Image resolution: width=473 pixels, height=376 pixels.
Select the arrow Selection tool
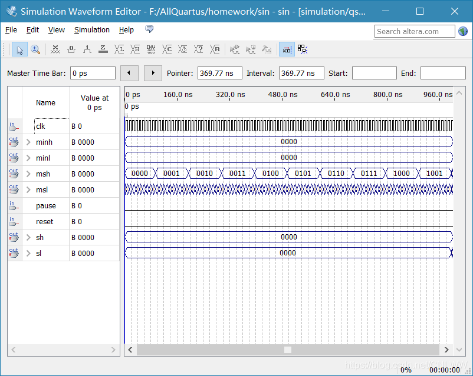(20, 49)
